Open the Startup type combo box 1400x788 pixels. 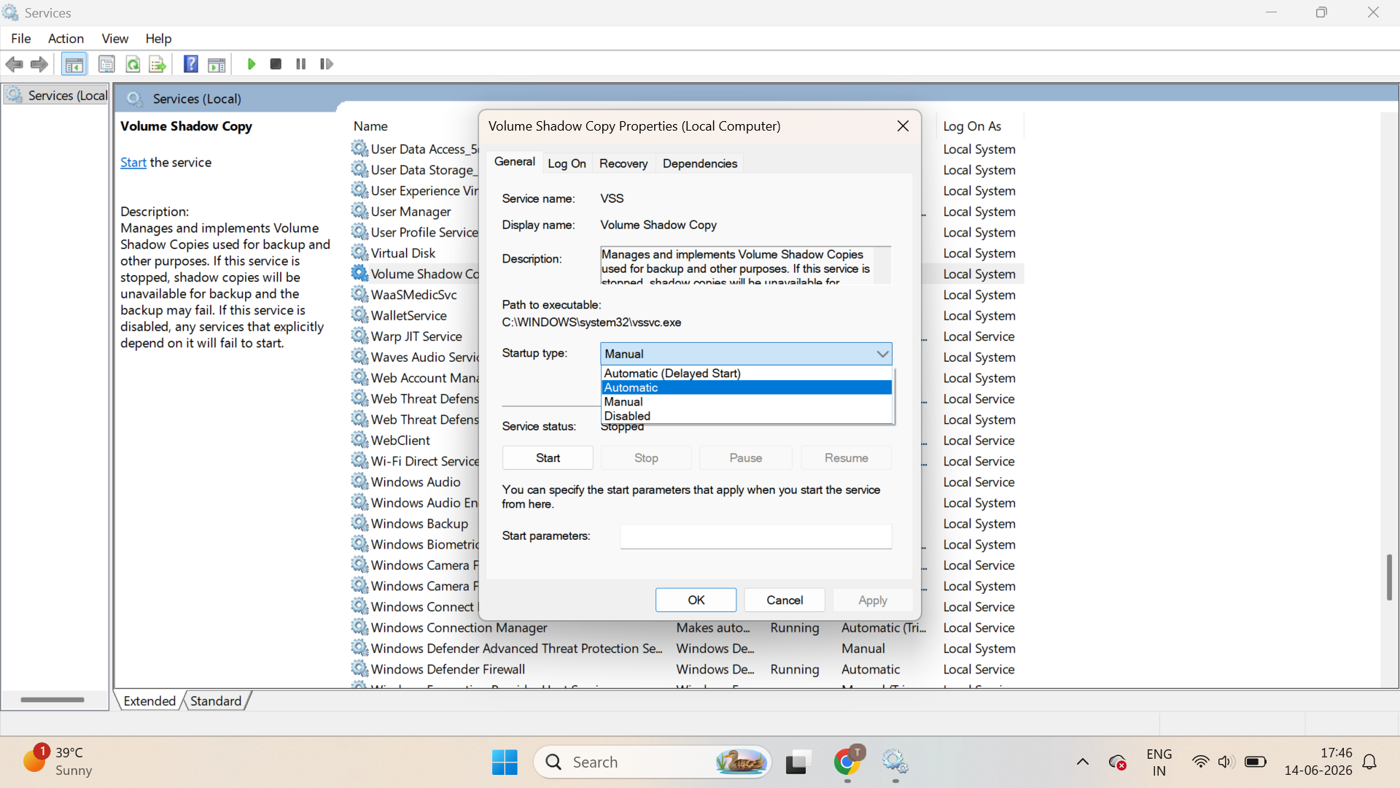(746, 353)
